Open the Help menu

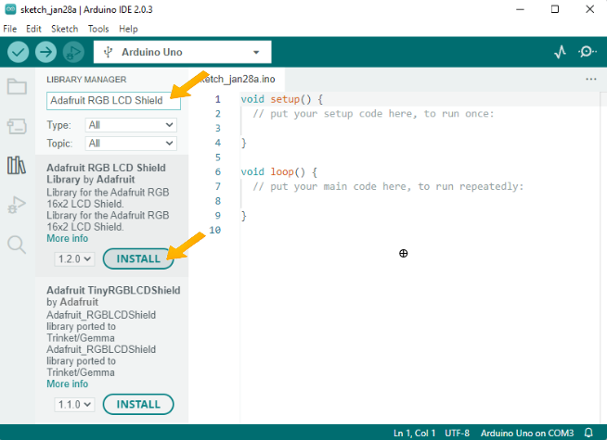pyautogui.click(x=128, y=29)
